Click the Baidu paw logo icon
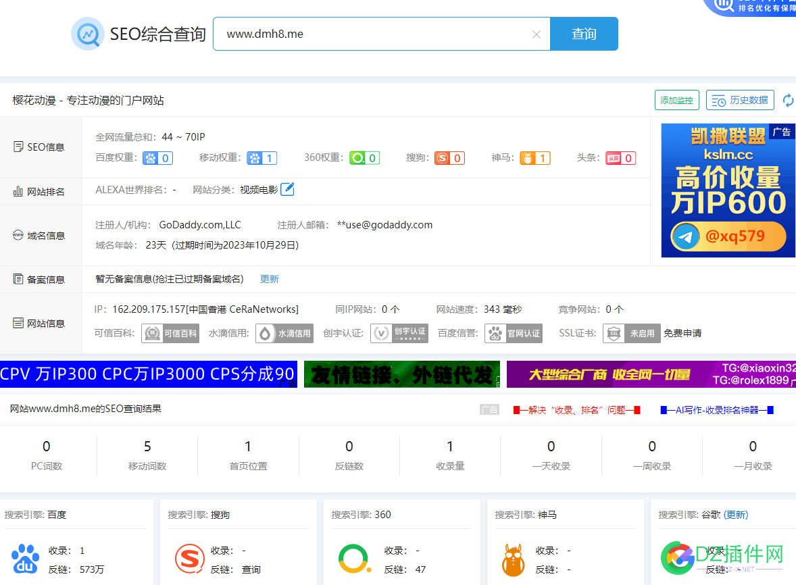 click(x=25, y=559)
